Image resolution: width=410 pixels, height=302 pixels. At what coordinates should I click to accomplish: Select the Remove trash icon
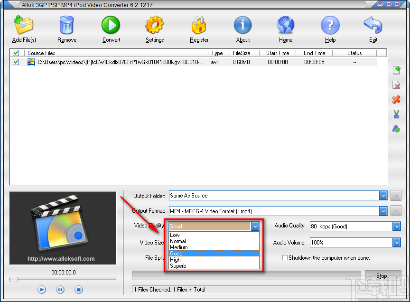[66, 26]
